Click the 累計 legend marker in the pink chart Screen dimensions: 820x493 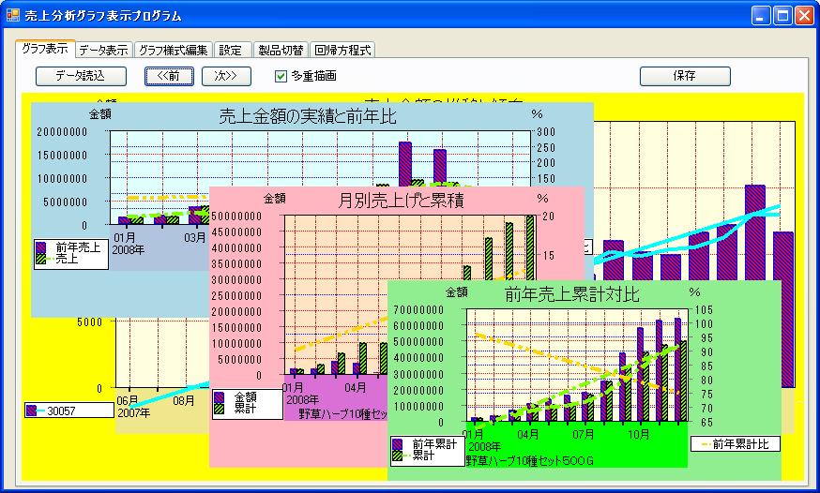tap(220, 409)
